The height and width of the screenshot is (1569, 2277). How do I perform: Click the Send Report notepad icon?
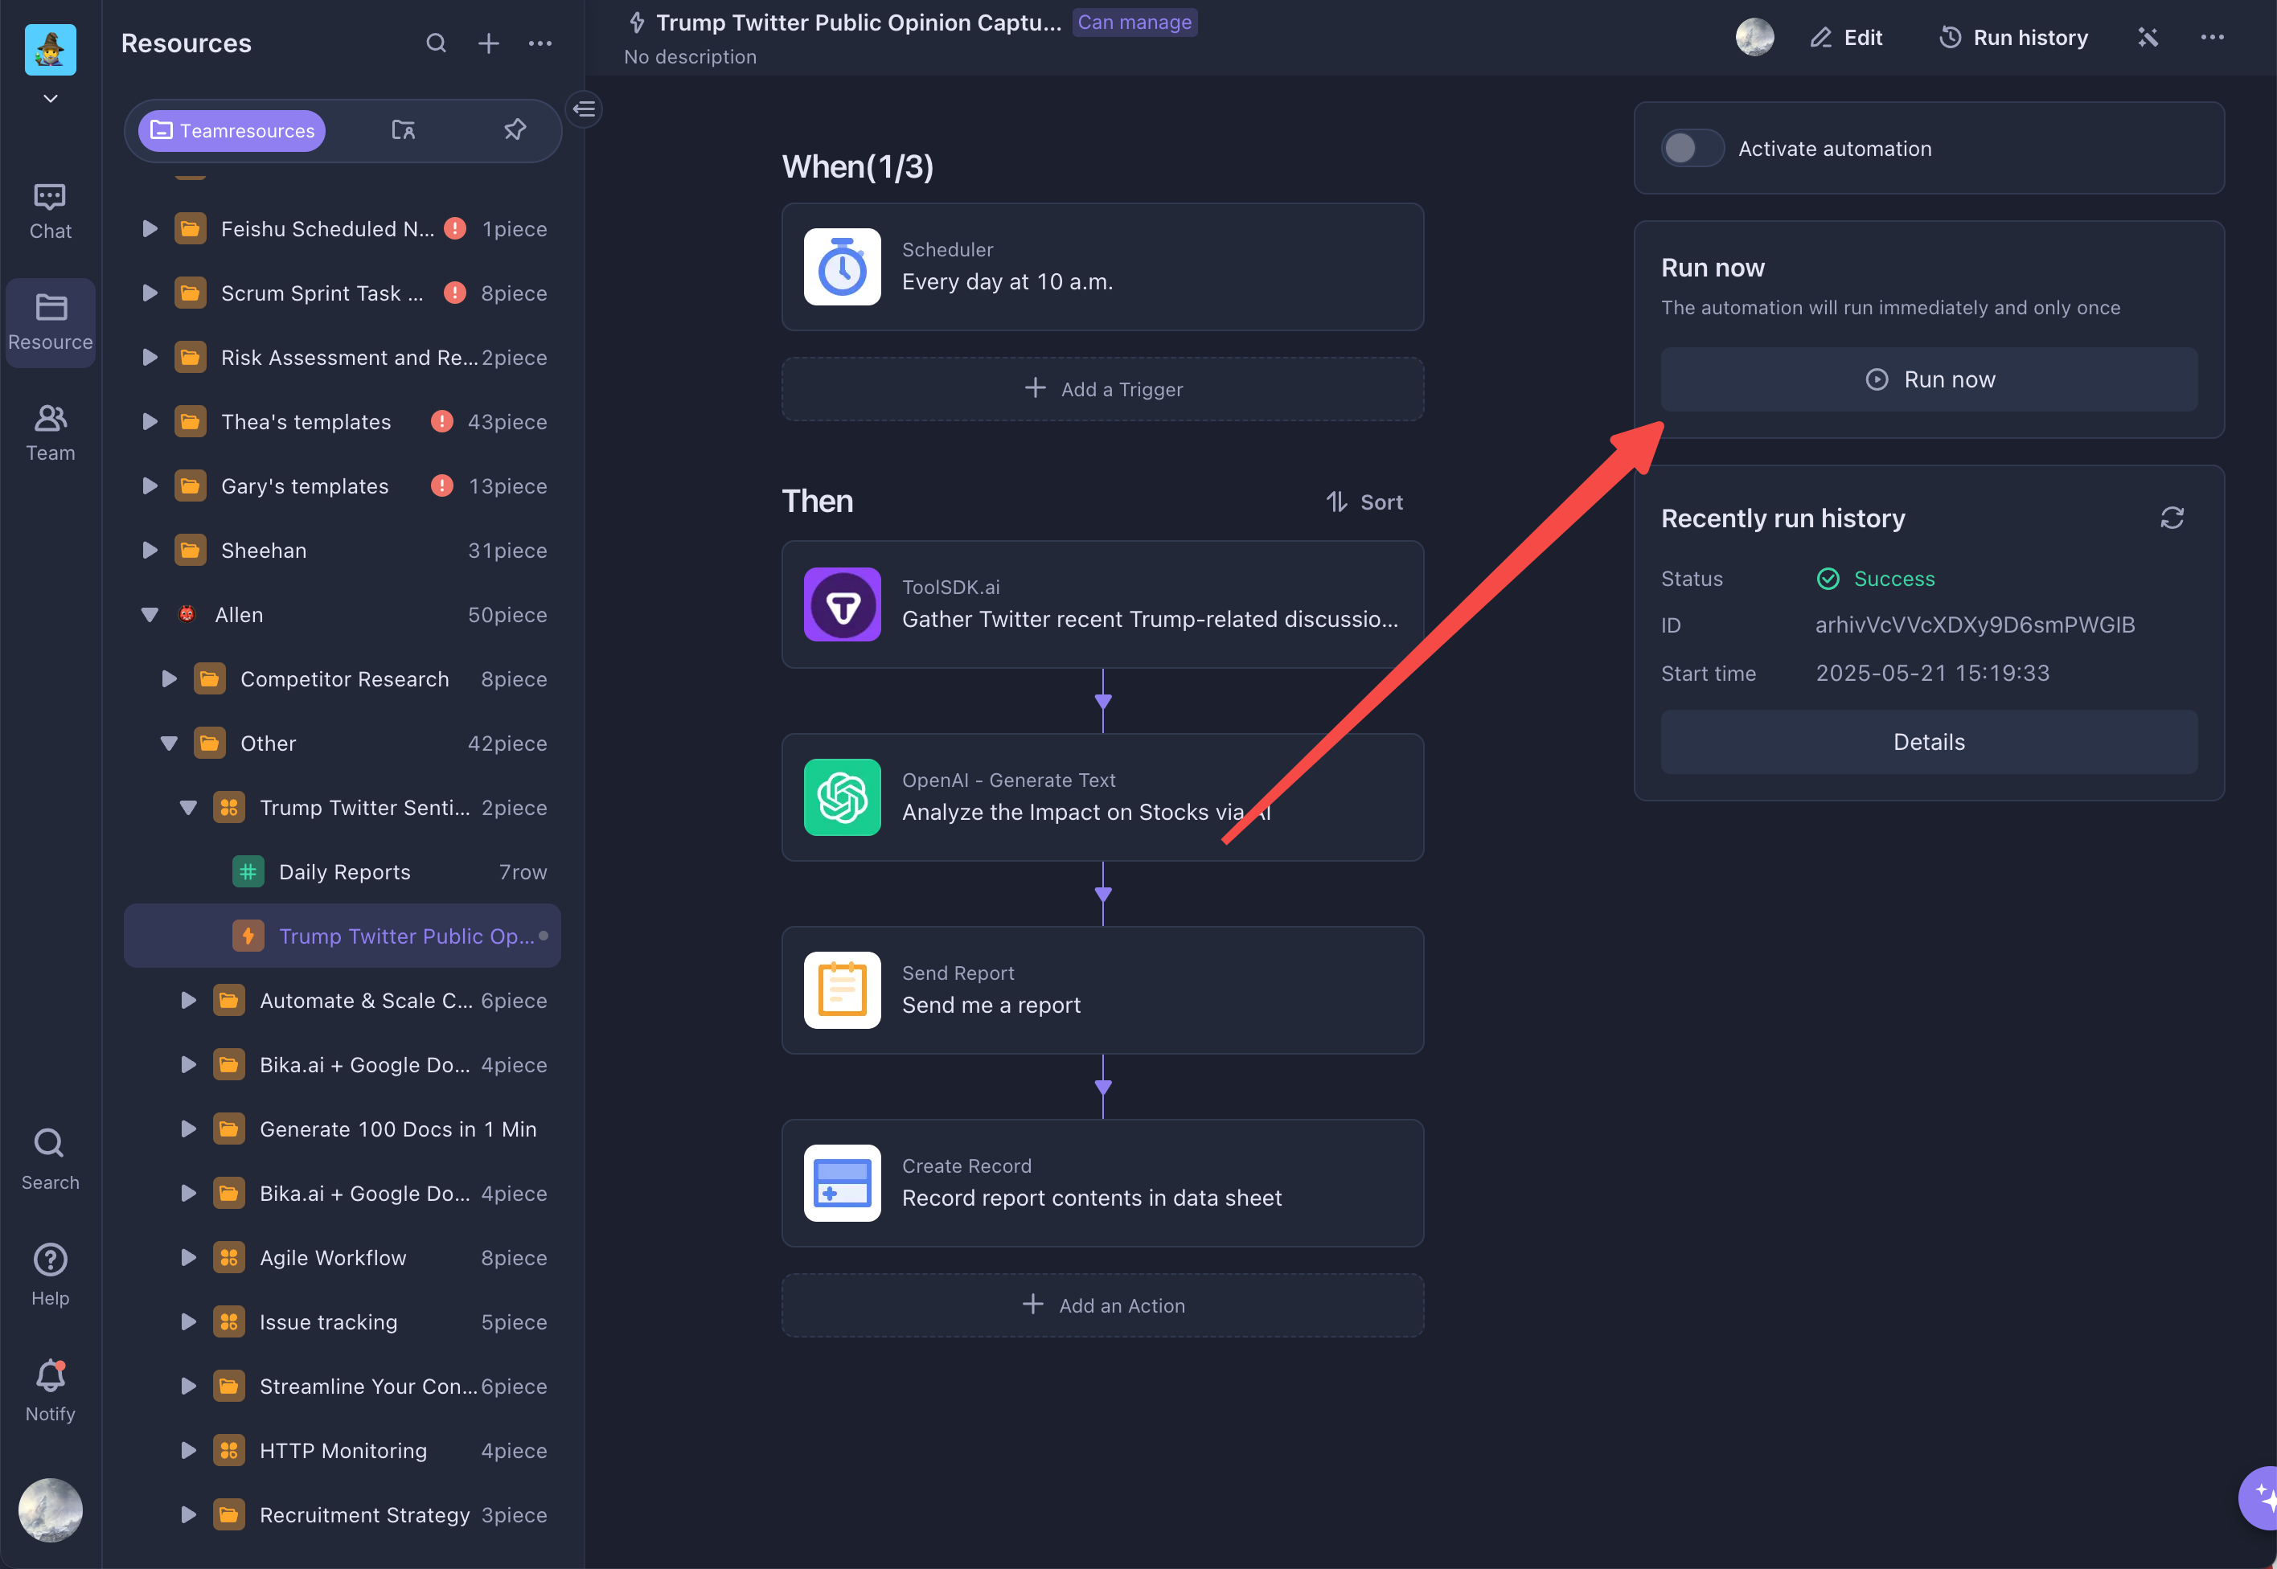click(x=843, y=990)
